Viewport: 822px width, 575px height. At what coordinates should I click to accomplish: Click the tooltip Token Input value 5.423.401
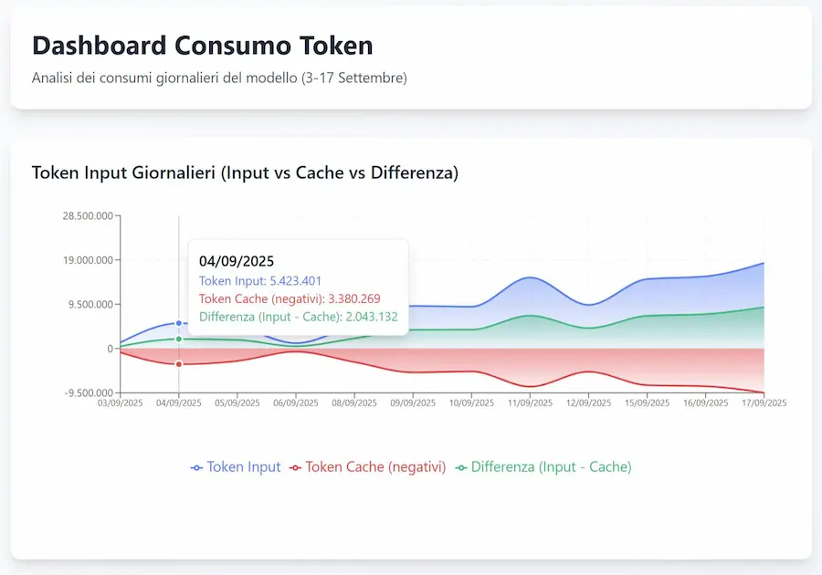pos(295,281)
